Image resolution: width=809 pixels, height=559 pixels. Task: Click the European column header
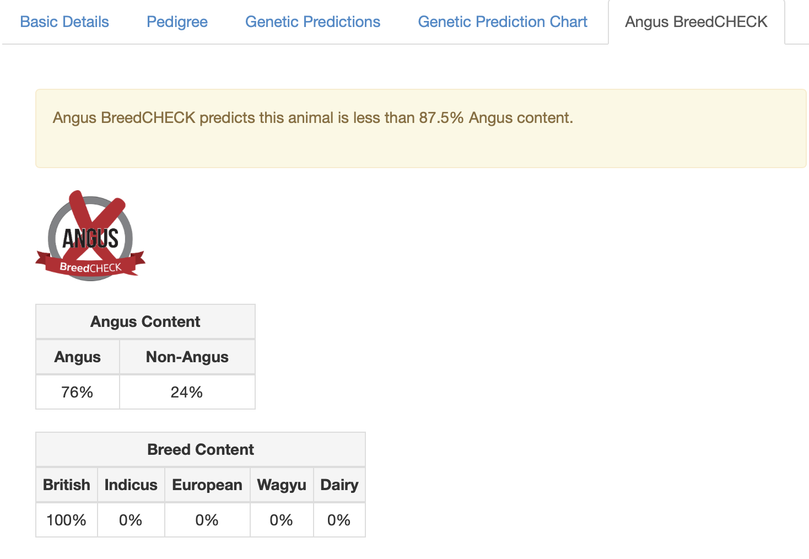point(207,485)
